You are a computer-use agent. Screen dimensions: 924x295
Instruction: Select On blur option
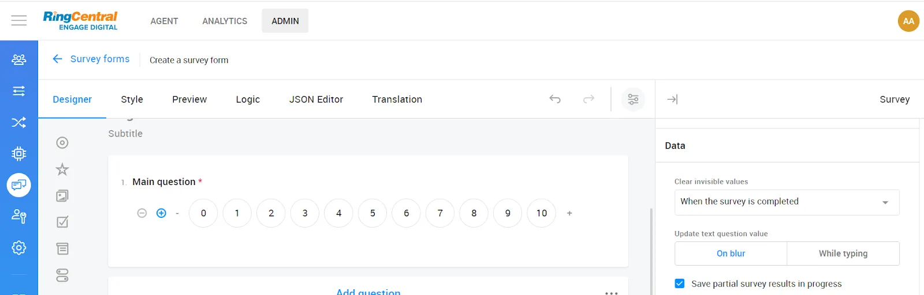(x=731, y=254)
